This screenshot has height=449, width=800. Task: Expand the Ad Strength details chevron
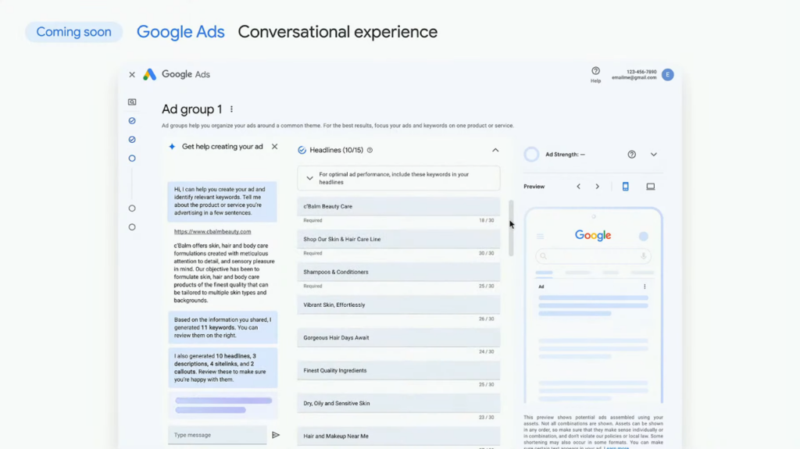[654, 154]
